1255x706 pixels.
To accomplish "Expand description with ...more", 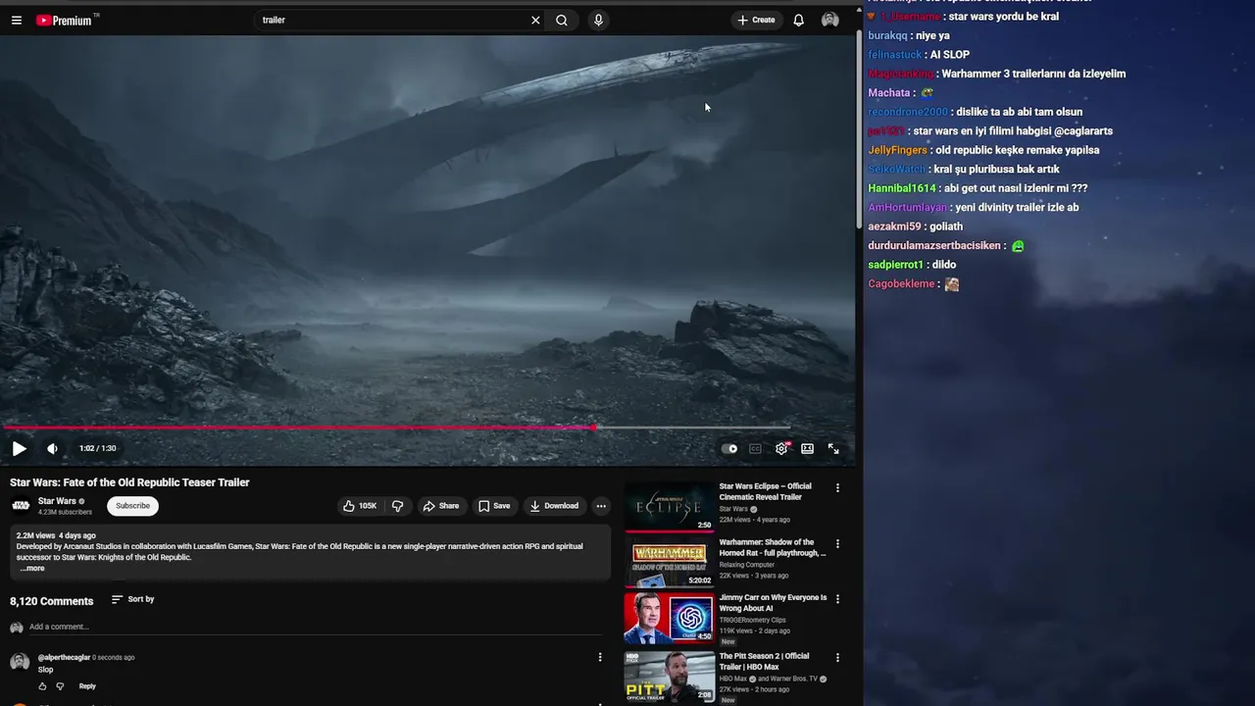I will pos(32,569).
